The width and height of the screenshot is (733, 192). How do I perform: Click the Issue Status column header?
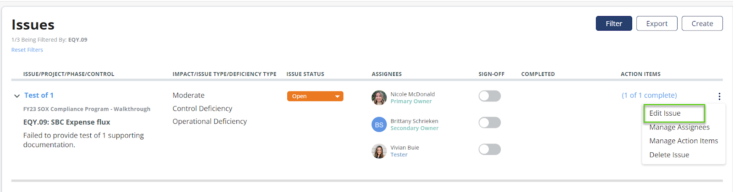[305, 74]
